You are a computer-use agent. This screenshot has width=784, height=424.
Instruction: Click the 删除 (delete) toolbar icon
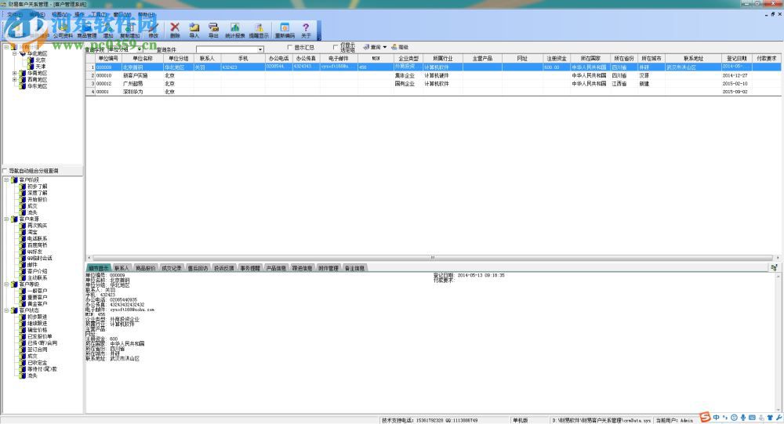pos(175,30)
